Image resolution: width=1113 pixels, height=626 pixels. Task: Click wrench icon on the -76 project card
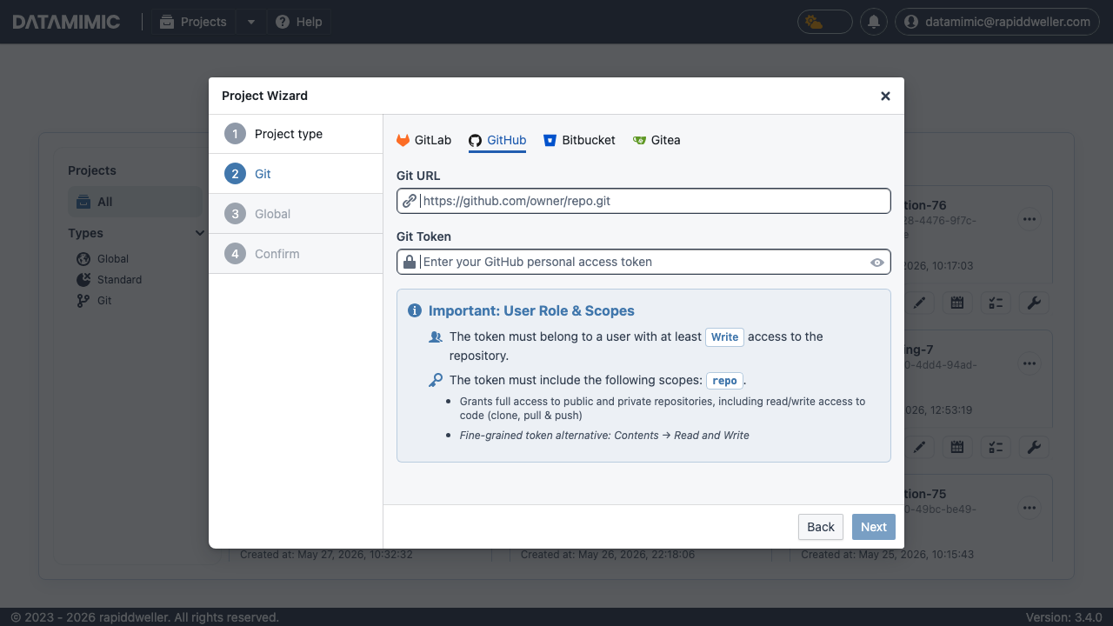click(1034, 303)
